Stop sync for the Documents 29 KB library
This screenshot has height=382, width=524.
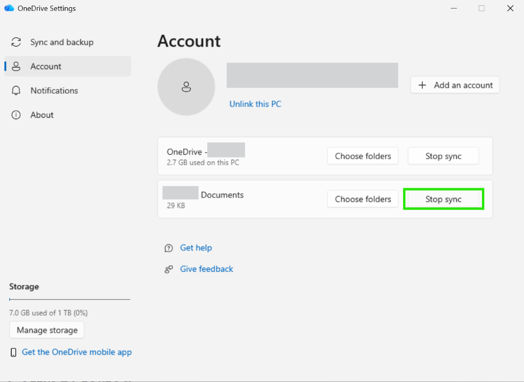(x=444, y=199)
